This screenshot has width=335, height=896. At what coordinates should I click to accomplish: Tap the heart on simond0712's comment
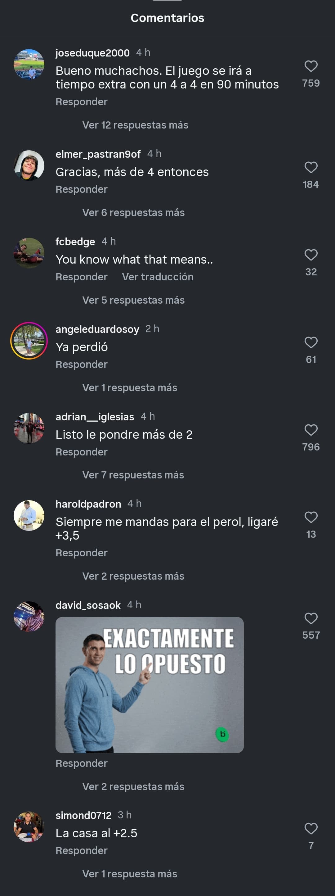[311, 829]
